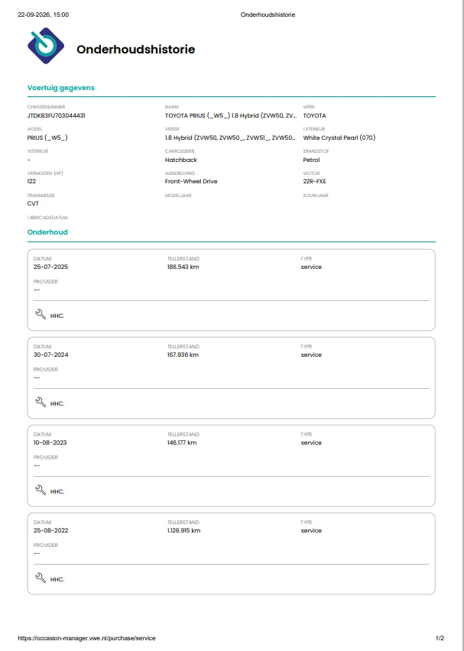
Task: Click wrench icon in 10-08-2023 service entry
Action: pos(41,491)
